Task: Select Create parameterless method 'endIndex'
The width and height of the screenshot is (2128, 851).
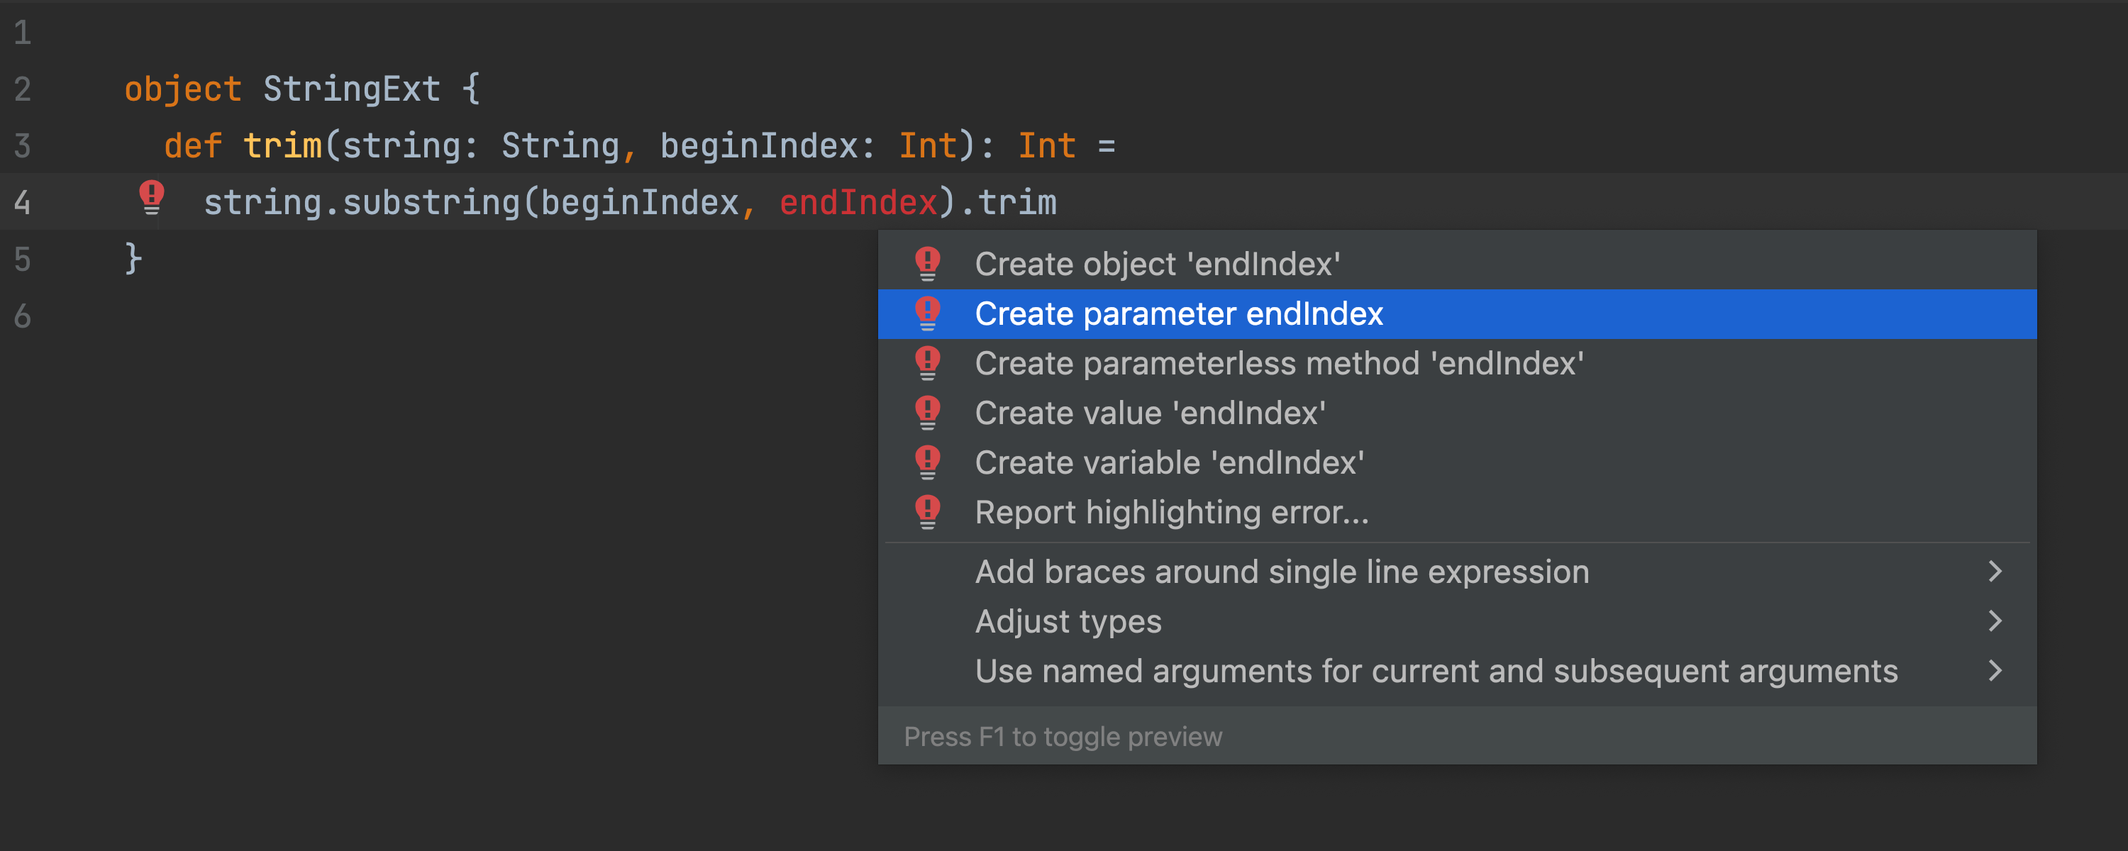Action: click(1279, 364)
